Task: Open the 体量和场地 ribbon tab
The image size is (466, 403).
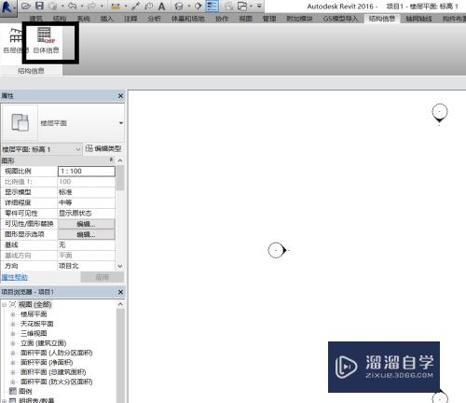Action: (187, 19)
